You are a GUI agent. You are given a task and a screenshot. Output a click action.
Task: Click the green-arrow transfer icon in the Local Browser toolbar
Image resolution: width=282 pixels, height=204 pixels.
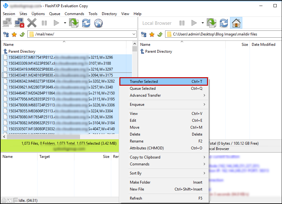(211, 23)
